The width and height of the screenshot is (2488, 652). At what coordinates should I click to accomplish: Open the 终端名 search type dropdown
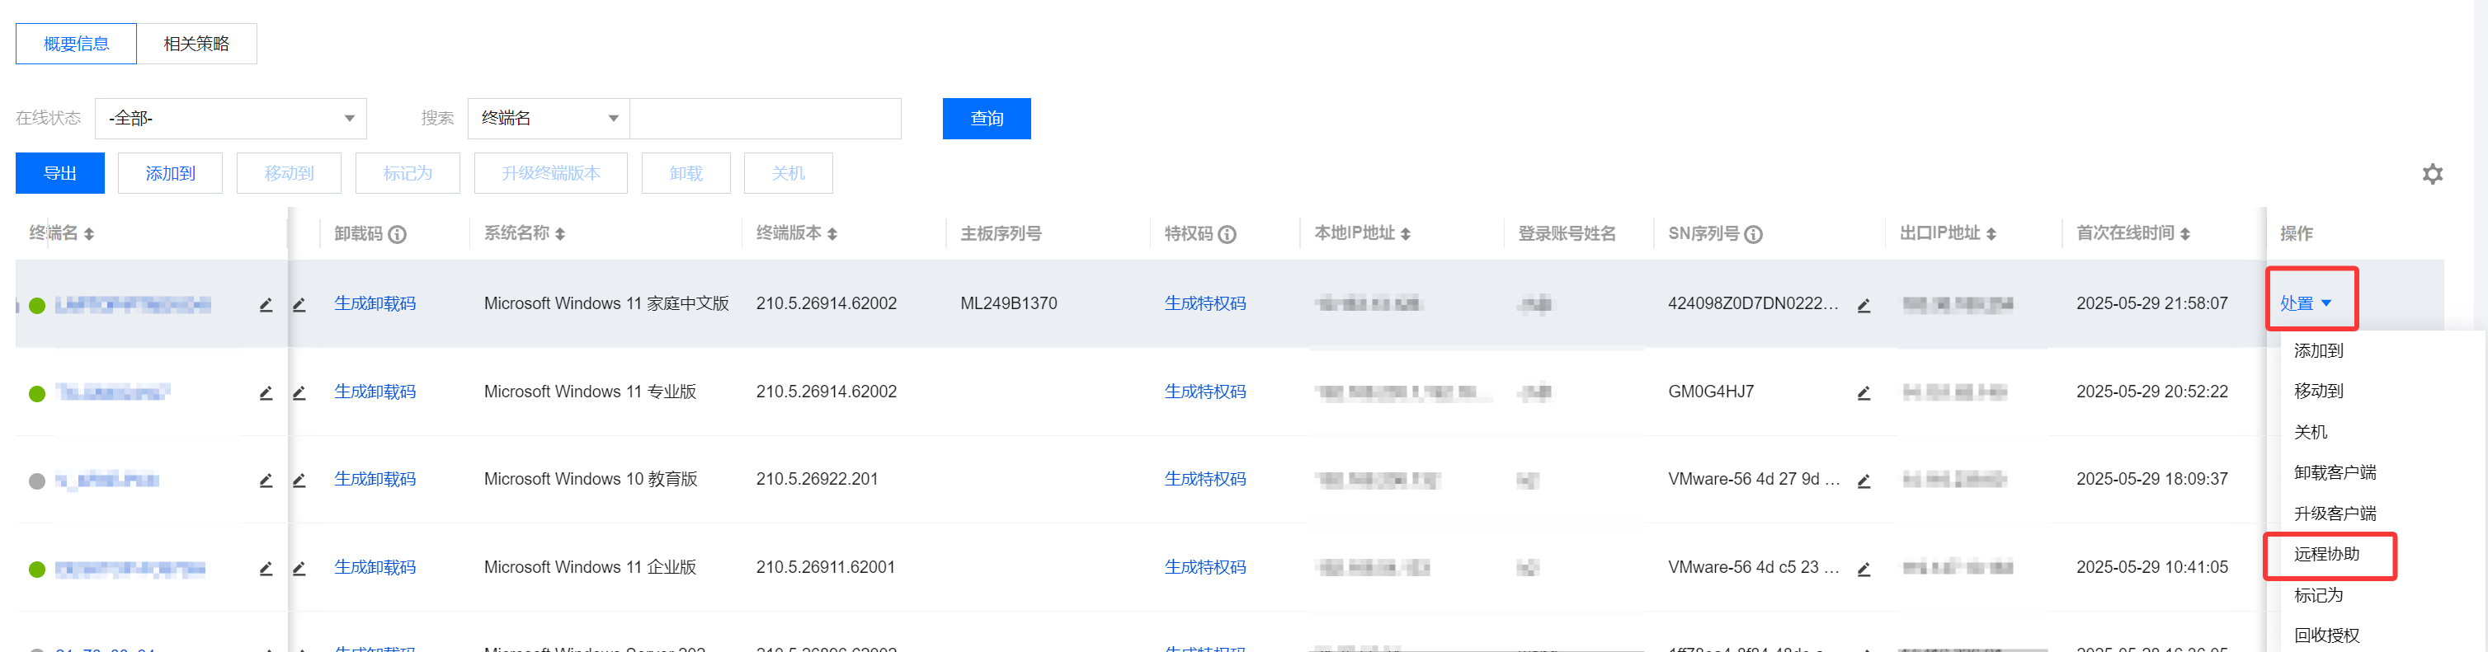(549, 119)
